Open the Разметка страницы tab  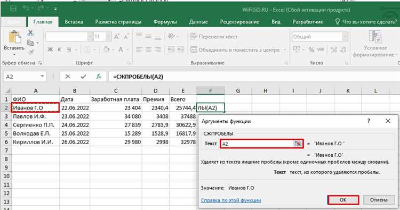tap(118, 22)
